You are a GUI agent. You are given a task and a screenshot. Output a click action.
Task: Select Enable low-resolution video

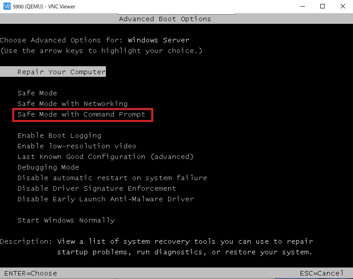(77, 146)
